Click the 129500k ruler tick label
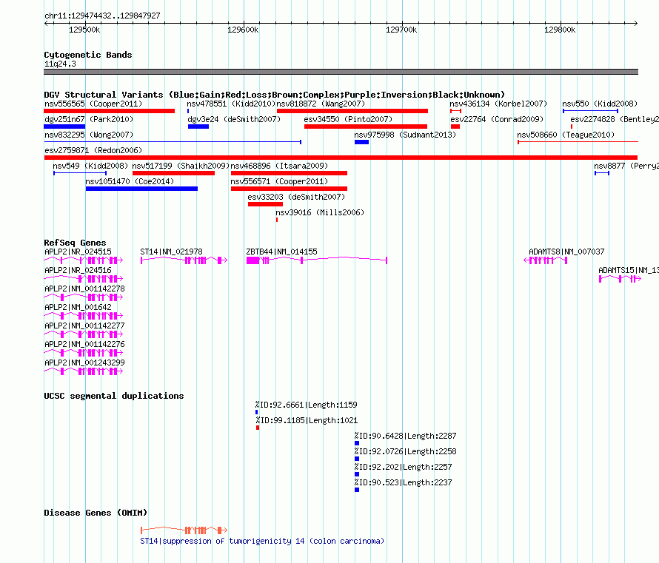The height and width of the screenshot is (563, 659). 84,30
